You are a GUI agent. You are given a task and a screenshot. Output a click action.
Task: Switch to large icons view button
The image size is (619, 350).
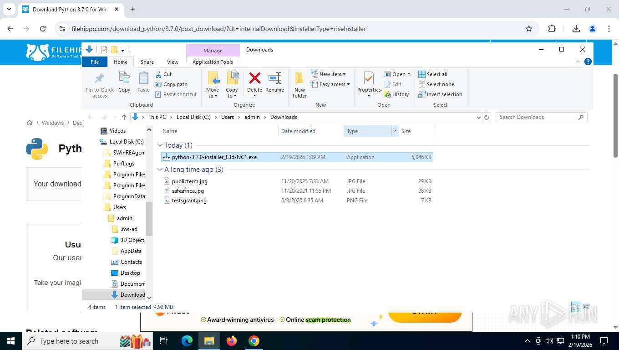[586, 307]
